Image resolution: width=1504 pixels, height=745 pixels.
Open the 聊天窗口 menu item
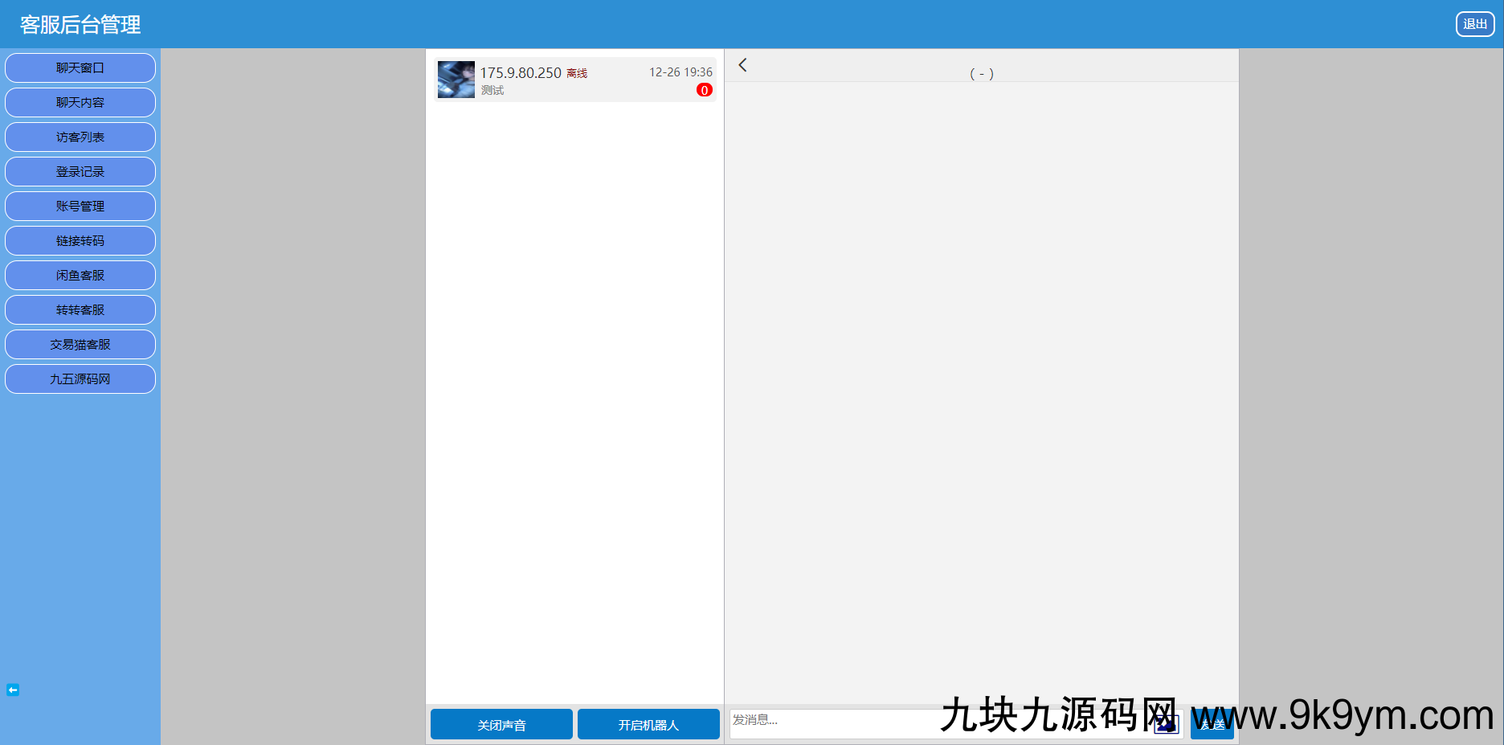coord(80,68)
